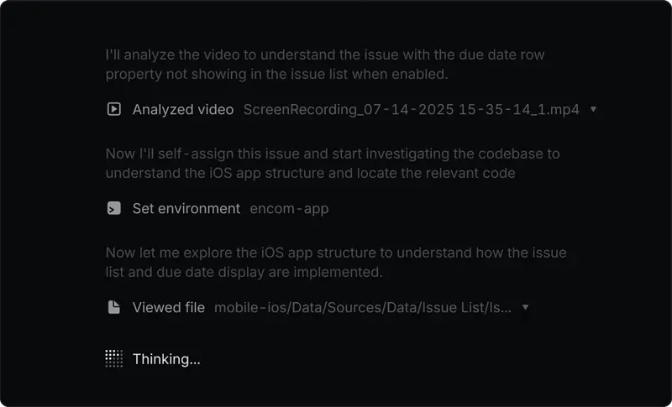Click the line "understand the iOS app structure and locate"
The image size is (672, 407).
coord(310,173)
